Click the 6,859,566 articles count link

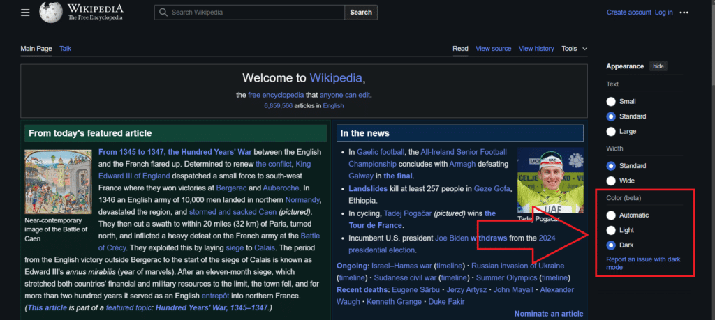pos(278,105)
